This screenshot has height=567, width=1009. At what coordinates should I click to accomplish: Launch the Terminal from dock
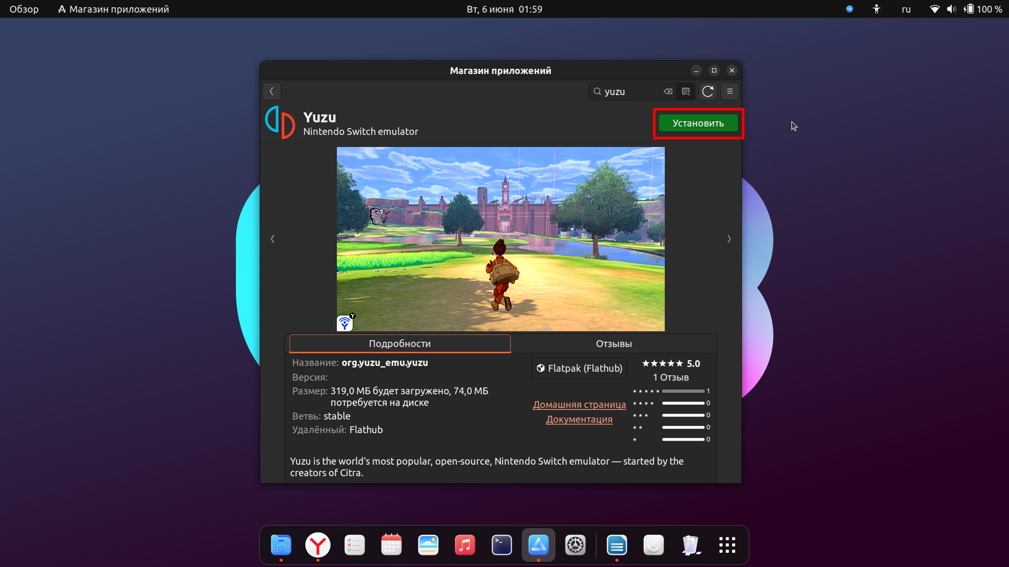502,545
